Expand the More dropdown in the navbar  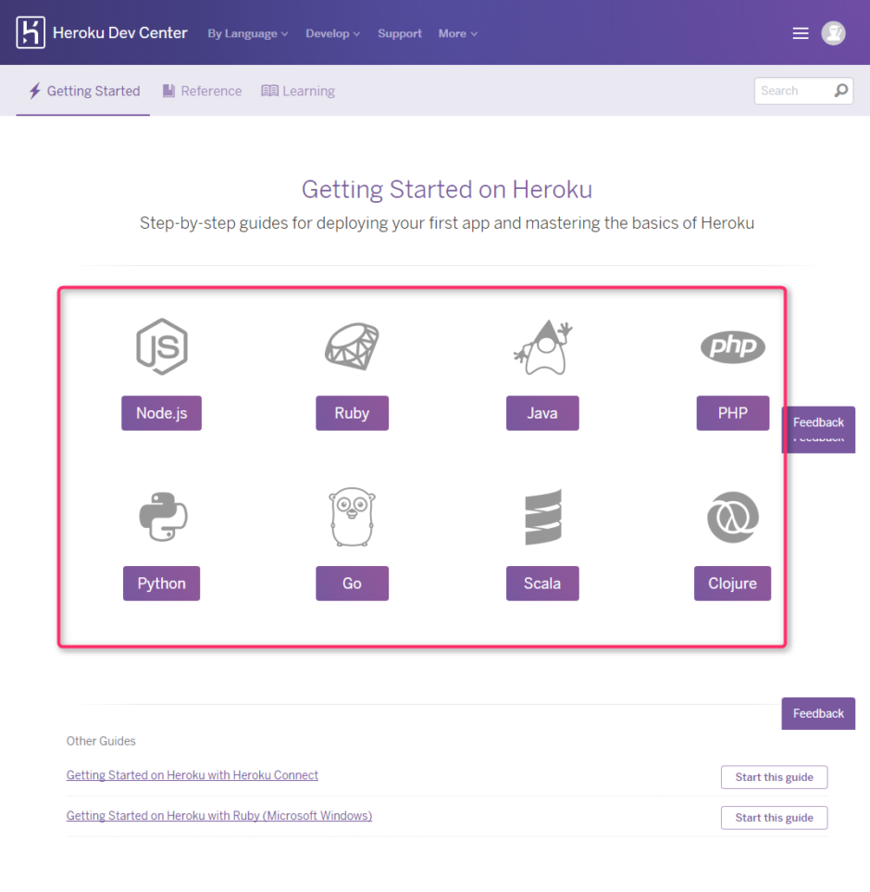click(457, 33)
